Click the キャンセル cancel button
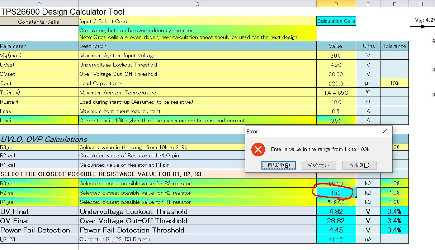The height and width of the screenshot is (250, 435). tap(318, 165)
